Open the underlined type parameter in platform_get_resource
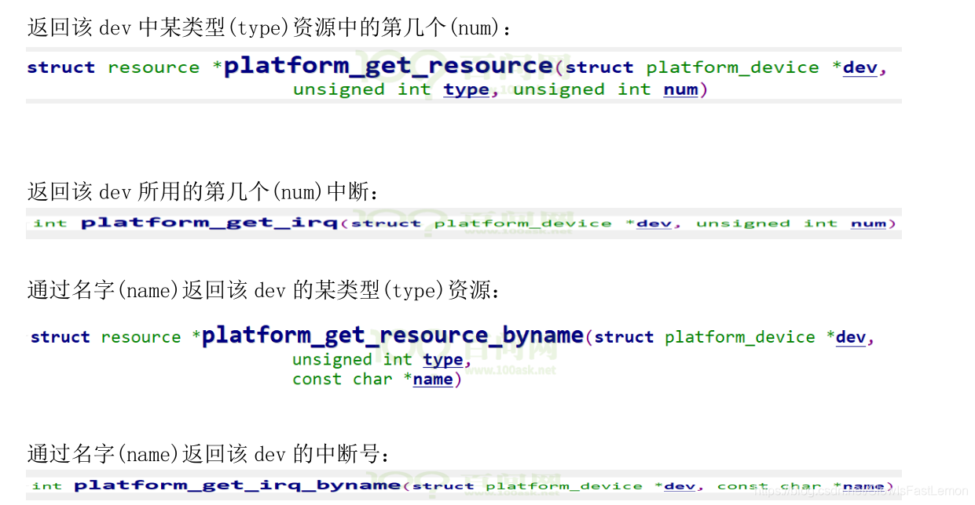 (466, 89)
